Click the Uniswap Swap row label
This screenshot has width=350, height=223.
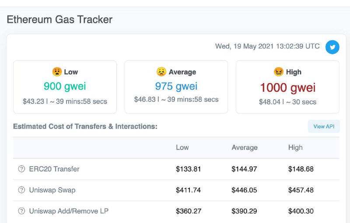tap(52, 190)
